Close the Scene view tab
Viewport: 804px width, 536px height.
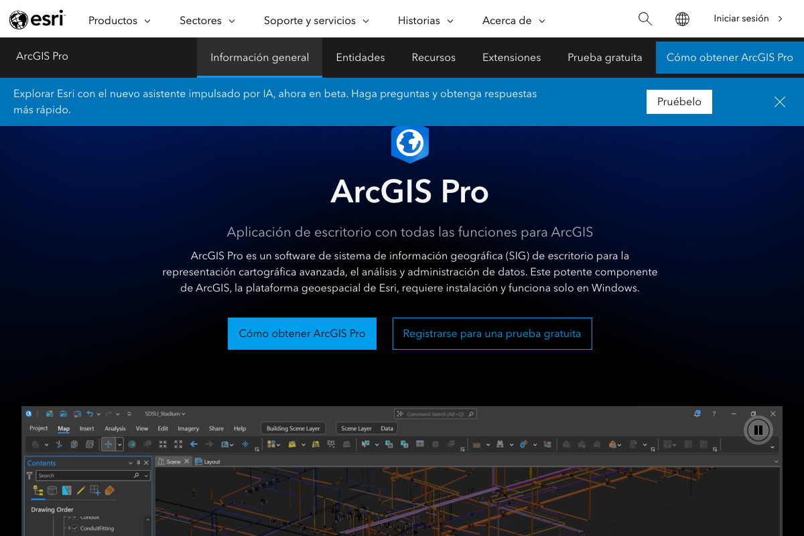point(187,461)
